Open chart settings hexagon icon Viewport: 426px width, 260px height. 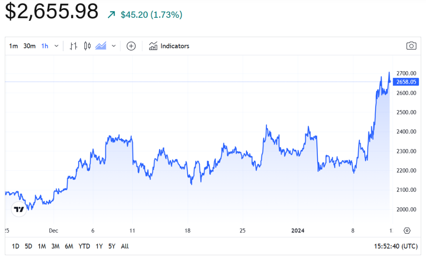tap(407, 231)
